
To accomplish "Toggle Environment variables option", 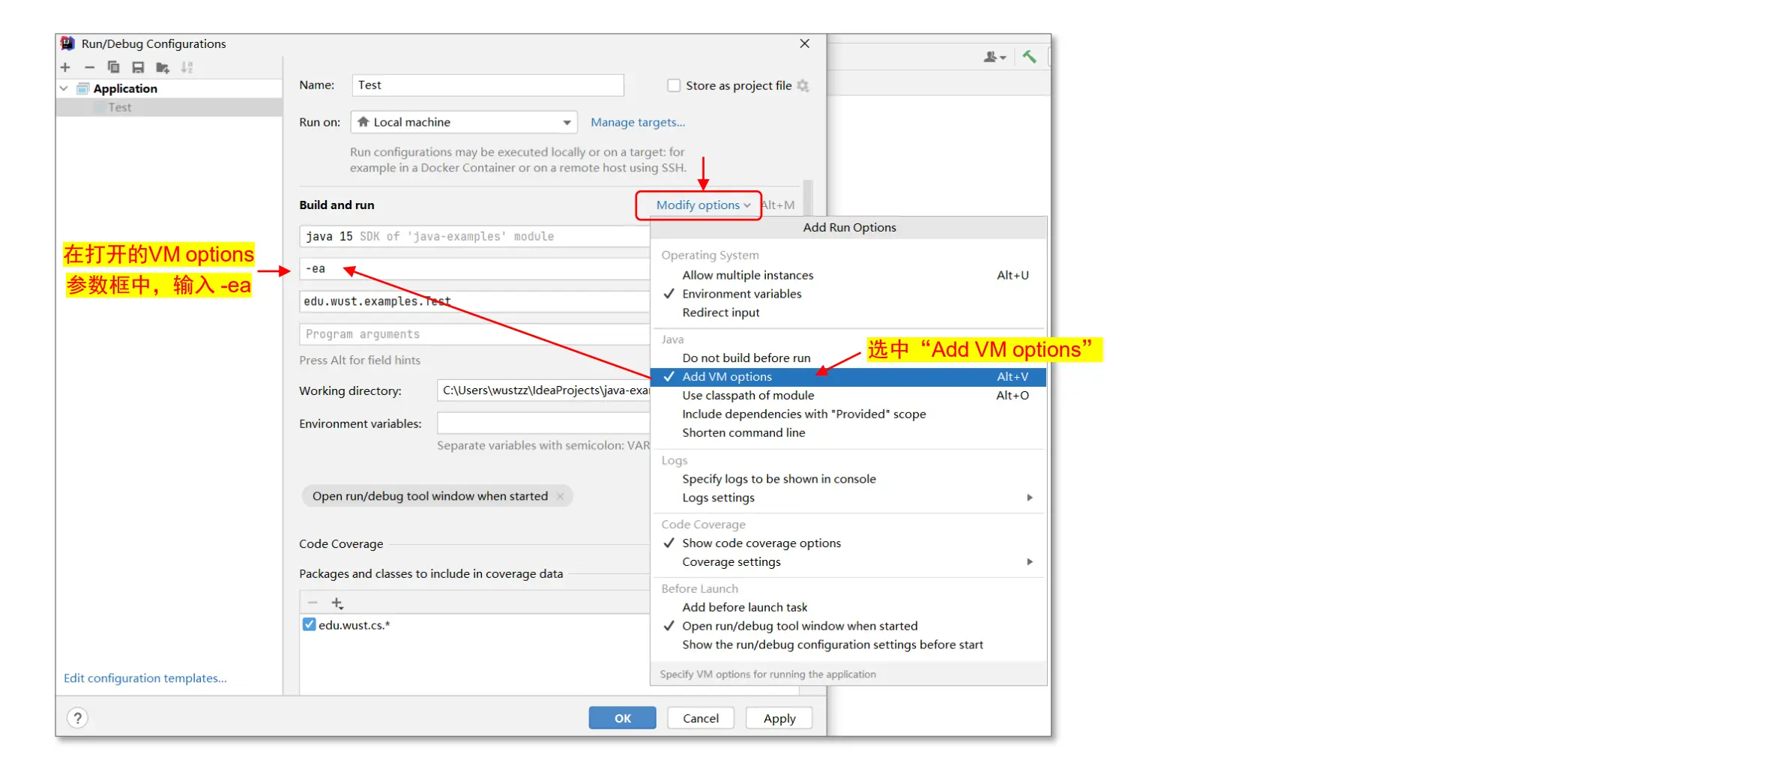I will pos(848,294).
